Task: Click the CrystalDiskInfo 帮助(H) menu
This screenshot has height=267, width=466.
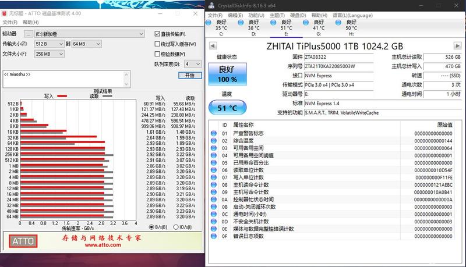Action: pyautogui.click(x=319, y=16)
